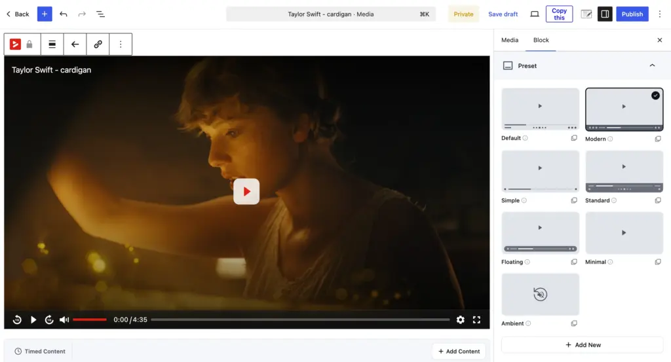Select the Modern preset thumbnail

(624, 109)
